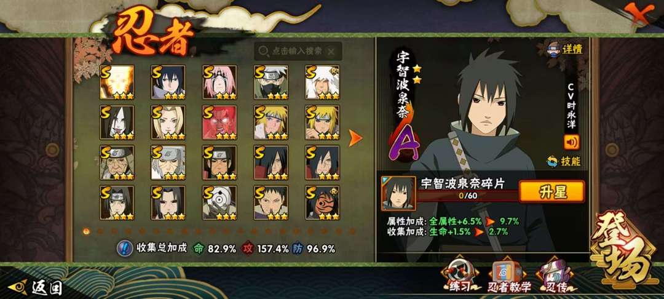
Task: Clear the search box with X icon
Action: click(331, 52)
